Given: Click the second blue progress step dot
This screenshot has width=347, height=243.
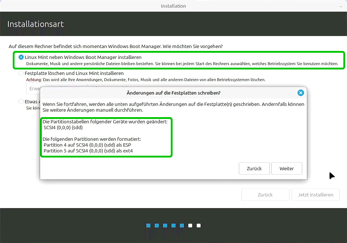Looking at the screenshot, I should point(157,226).
